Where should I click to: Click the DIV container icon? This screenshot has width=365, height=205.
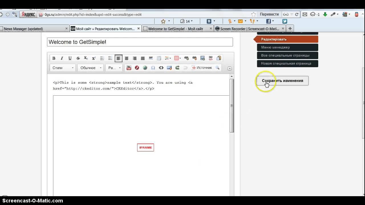(x=211, y=58)
